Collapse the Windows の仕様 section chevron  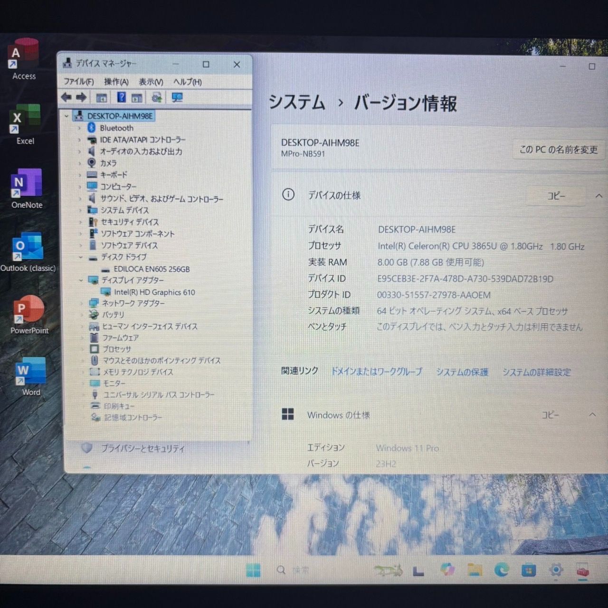pos(592,415)
